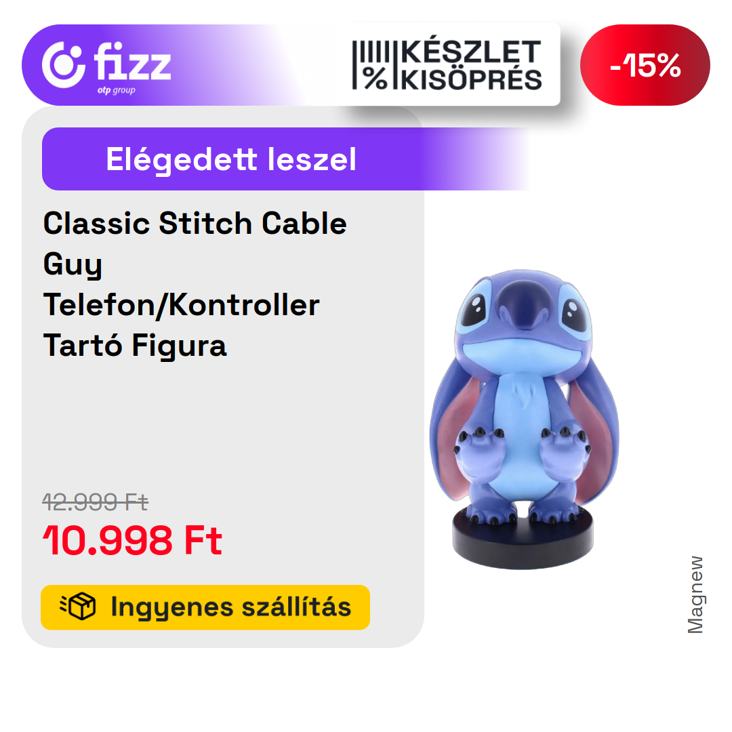The width and height of the screenshot is (732, 732).
Task: Click the red -15% discount badge
Action: pos(645,65)
